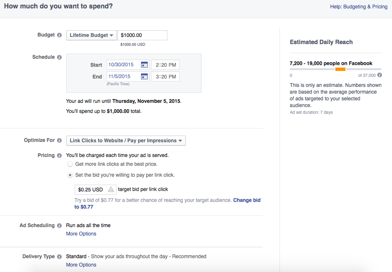The height and width of the screenshot is (272, 392).
Task: Click the orange estimated reach bar
Action: 340,69
